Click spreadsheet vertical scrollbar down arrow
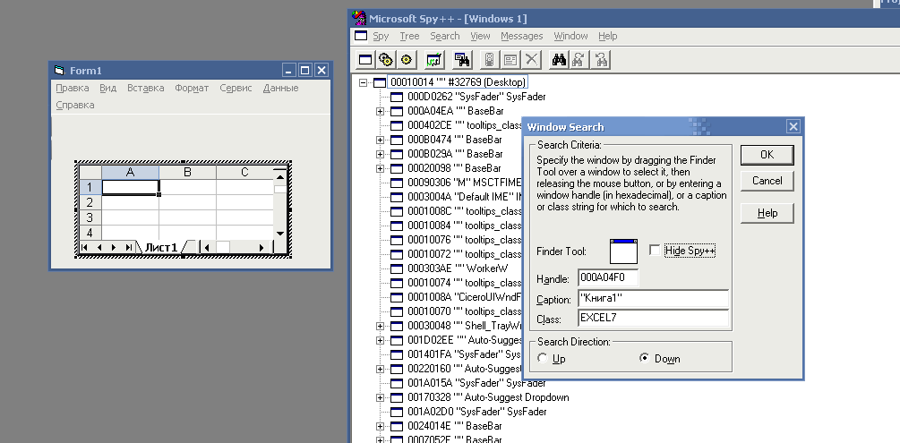The image size is (900, 443). (x=279, y=233)
